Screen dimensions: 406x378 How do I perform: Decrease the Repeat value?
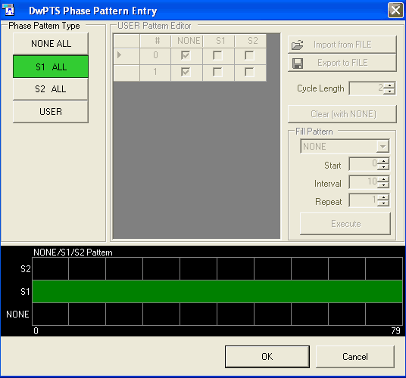click(383, 203)
